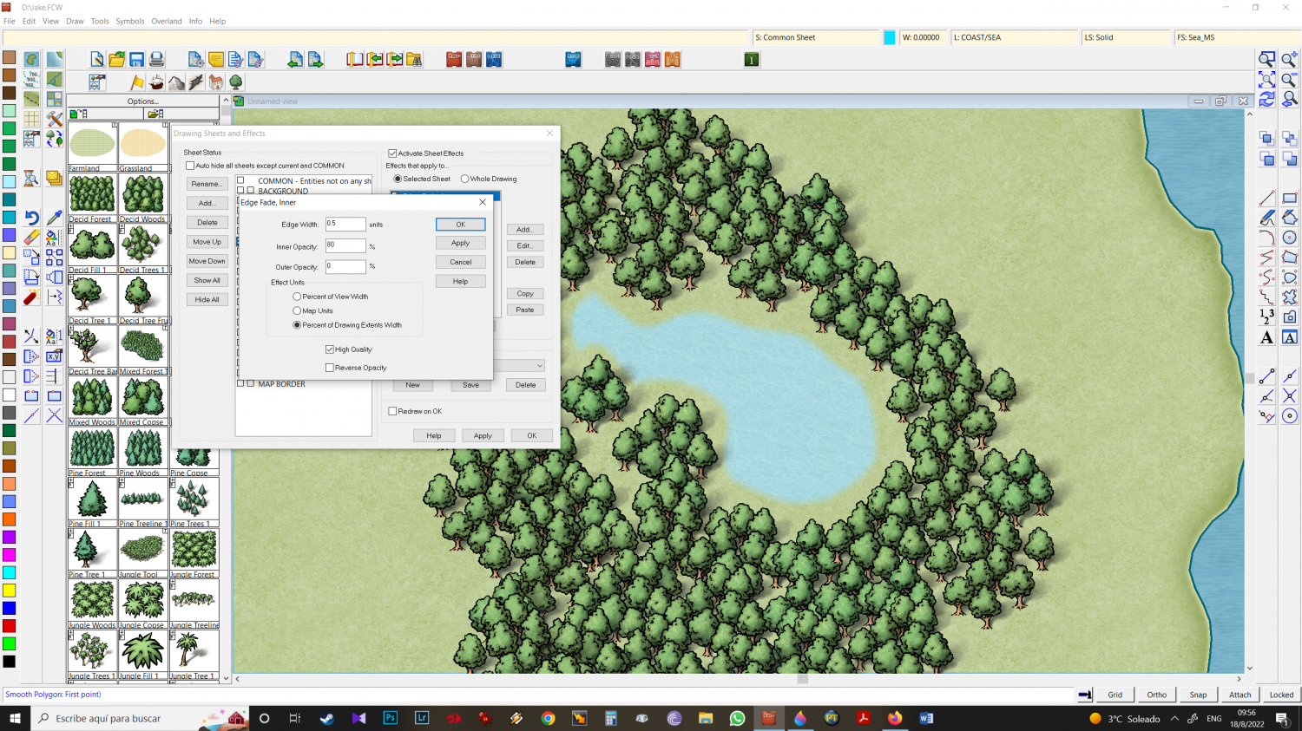Open the Symbols menu
This screenshot has width=1302, height=731.
coord(130,21)
